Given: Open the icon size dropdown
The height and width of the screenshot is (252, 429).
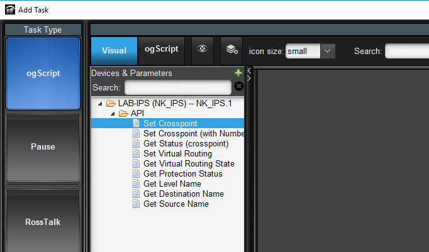Looking at the screenshot, I should tap(328, 51).
